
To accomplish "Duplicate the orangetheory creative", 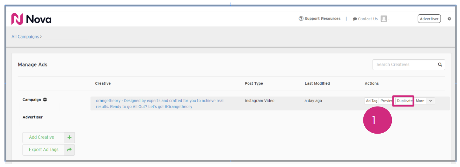I will coord(404,101).
